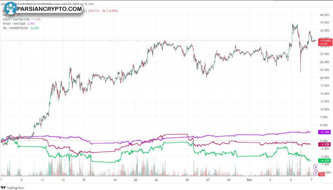Screen dimensions: 333x190
Task: Click date 22 on time axis
Action: point(156,180)
